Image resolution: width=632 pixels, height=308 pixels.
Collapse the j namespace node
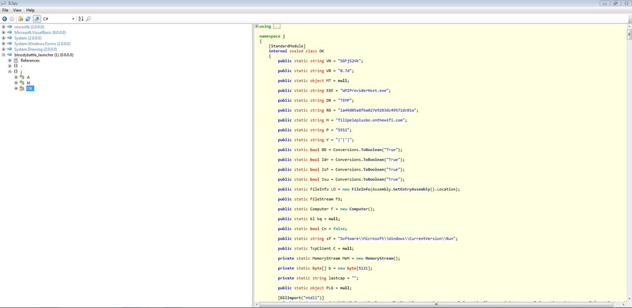point(10,72)
